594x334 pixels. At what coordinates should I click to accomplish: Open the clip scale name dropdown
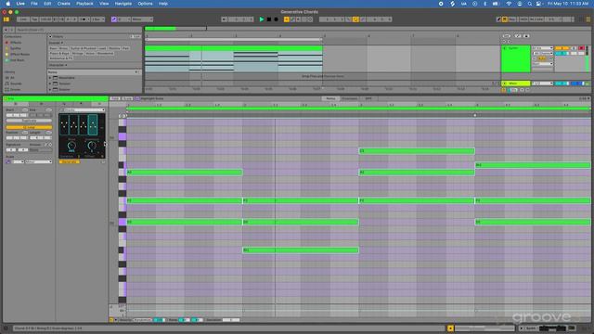pyautogui.click(x=39, y=162)
